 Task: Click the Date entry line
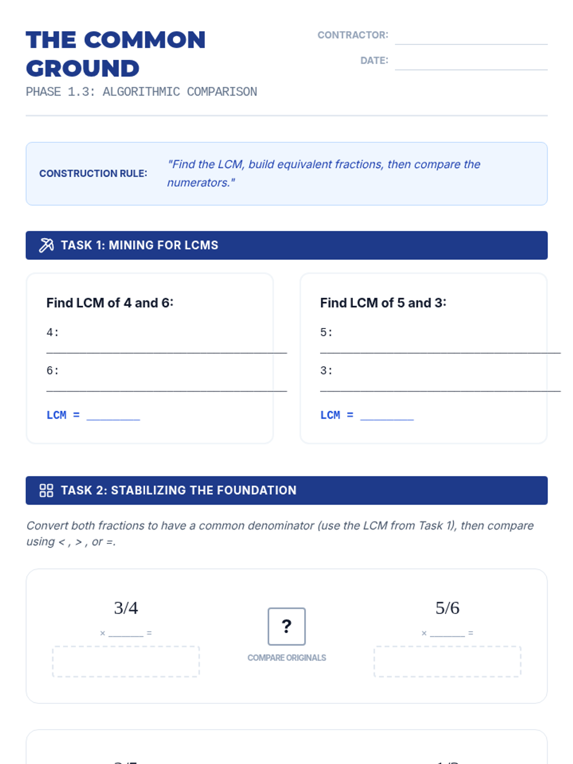coord(471,63)
